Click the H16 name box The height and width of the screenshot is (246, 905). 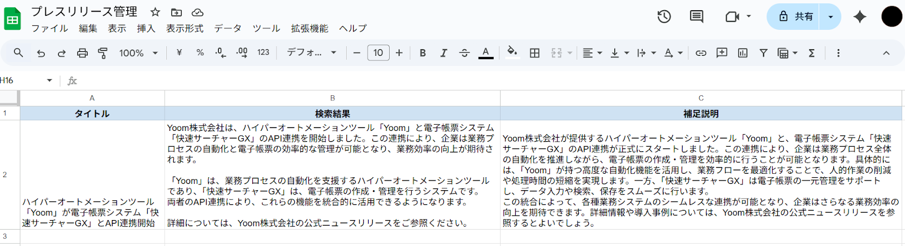point(21,81)
